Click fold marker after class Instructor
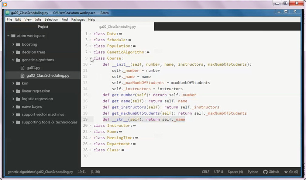 tap(134, 126)
